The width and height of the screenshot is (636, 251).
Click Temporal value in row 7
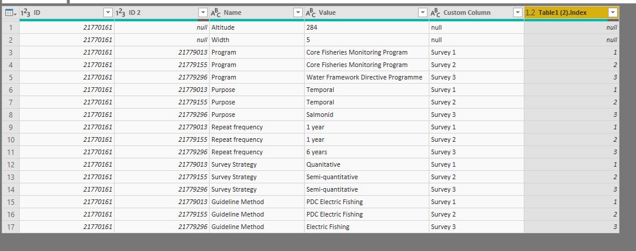366,102
